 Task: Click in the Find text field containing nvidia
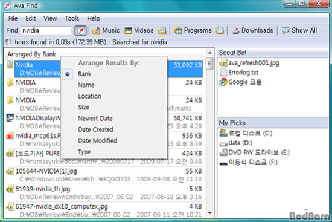[x=45, y=31]
